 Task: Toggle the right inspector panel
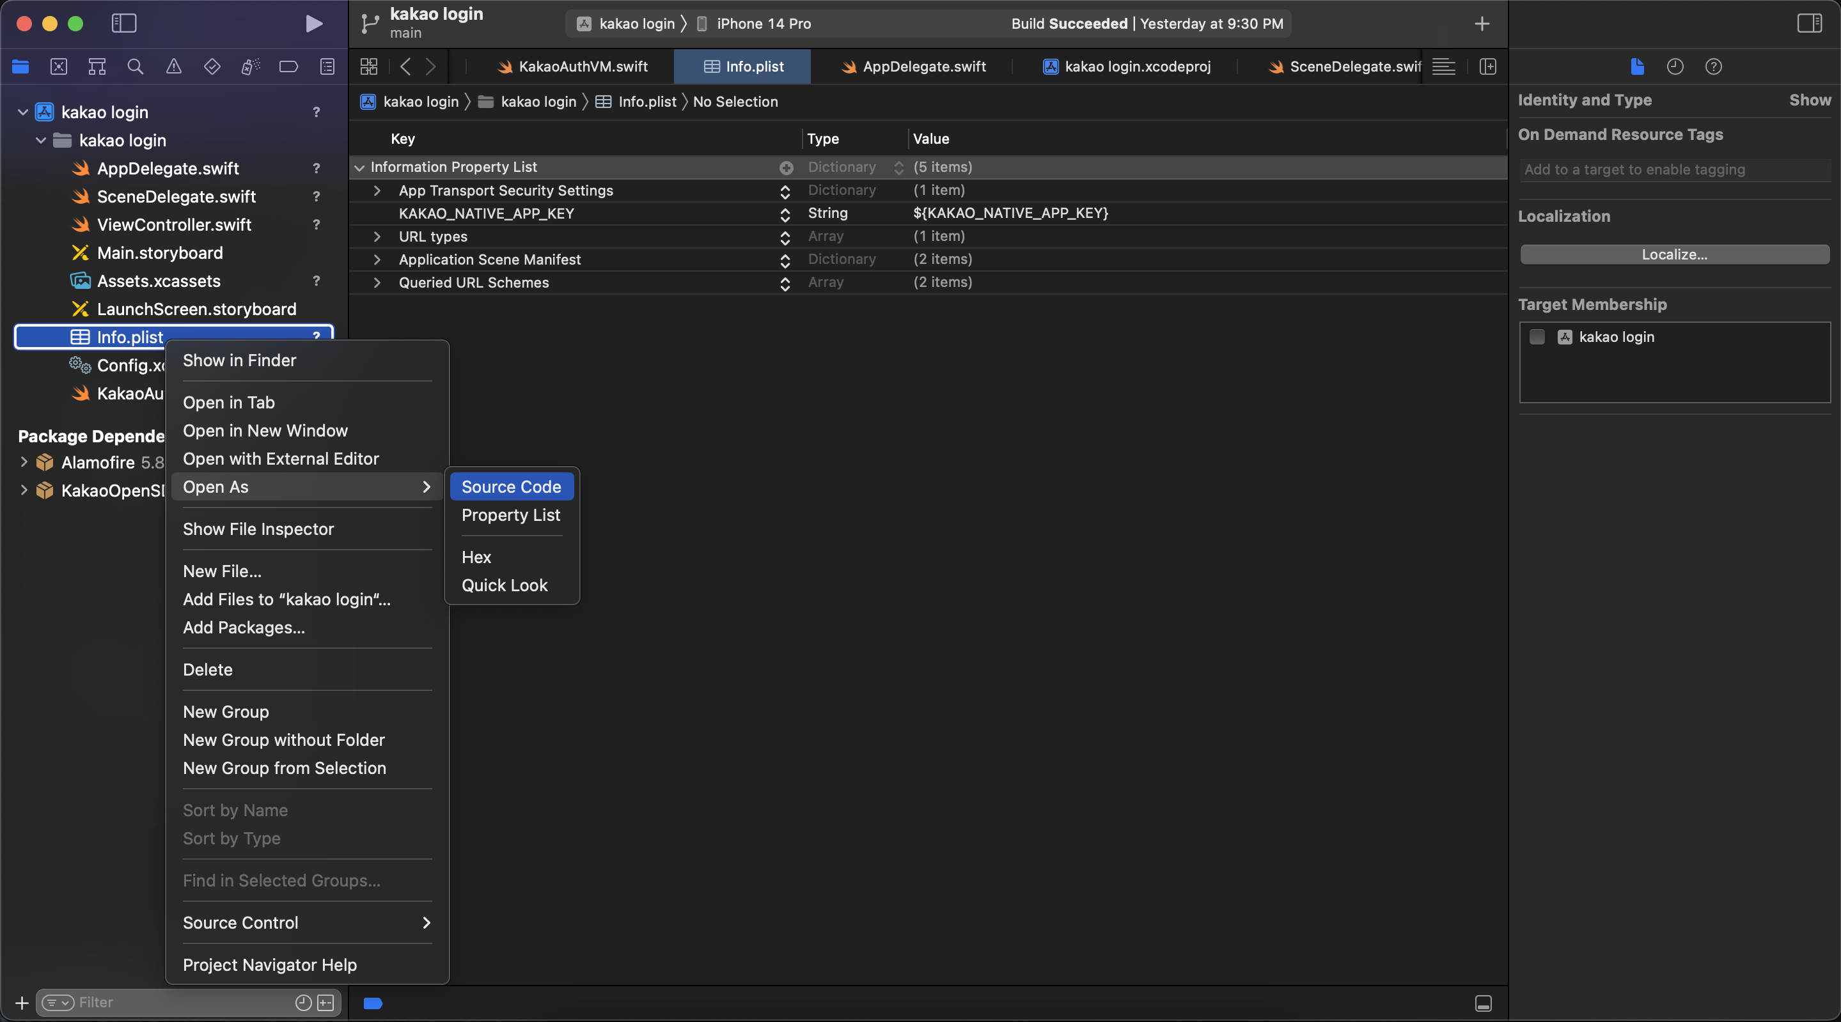[1809, 24]
